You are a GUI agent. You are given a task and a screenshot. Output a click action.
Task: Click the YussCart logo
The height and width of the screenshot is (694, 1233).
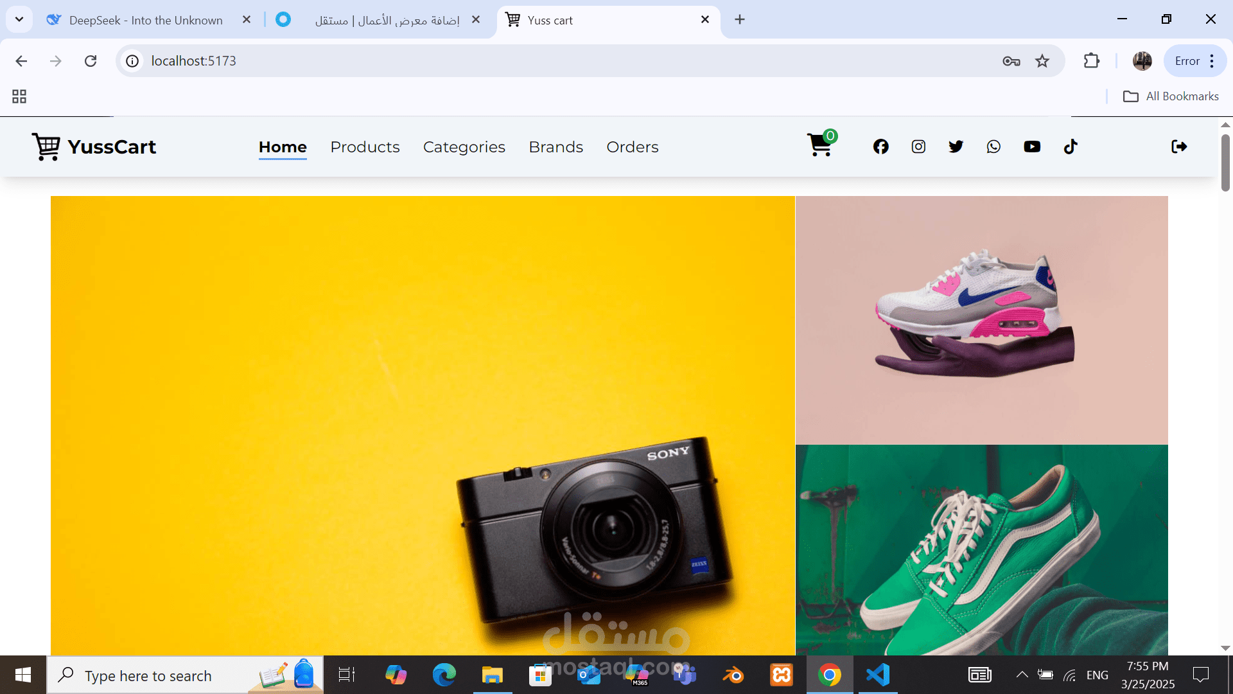click(x=94, y=147)
